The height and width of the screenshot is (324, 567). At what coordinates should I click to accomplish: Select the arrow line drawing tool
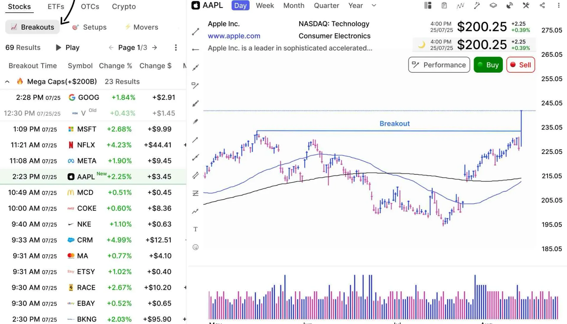(x=195, y=139)
